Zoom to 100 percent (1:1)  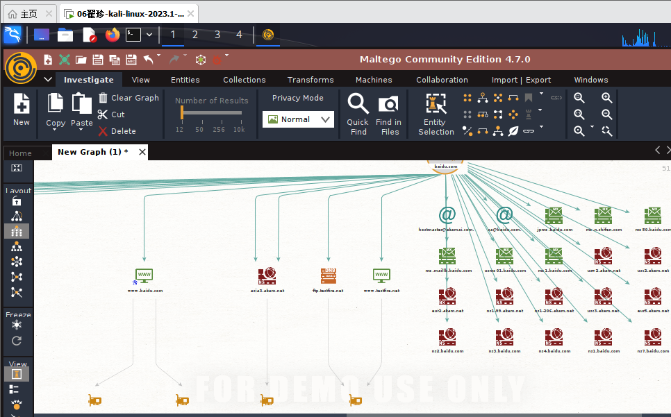(579, 114)
